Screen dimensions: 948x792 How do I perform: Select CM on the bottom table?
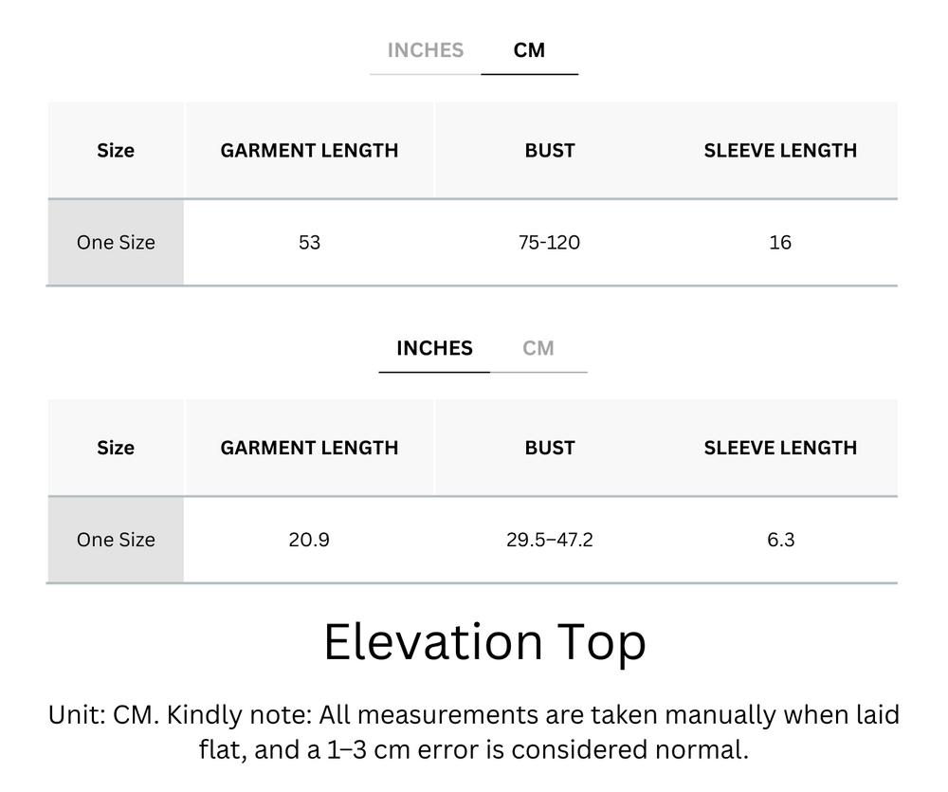coord(539,348)
